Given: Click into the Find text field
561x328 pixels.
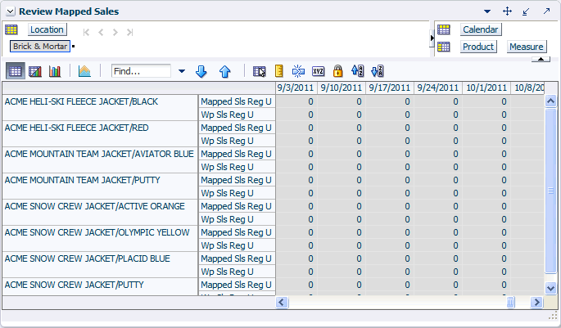Looking at the screenshot, I should pyautogui.click(x=141, y=71).
